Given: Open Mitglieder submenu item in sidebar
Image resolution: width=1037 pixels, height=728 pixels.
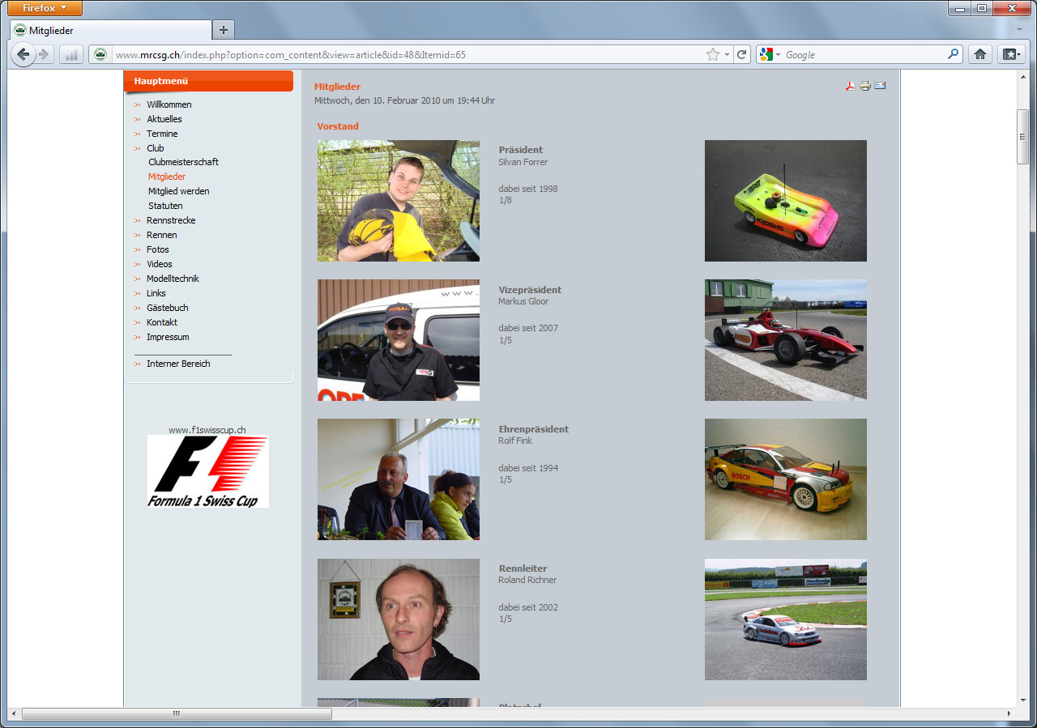Looking at the screenshot, I should tap(167, 177).
